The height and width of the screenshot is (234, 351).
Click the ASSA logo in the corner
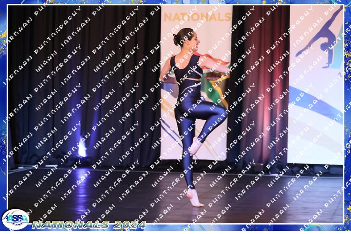[x=15, y=219]
